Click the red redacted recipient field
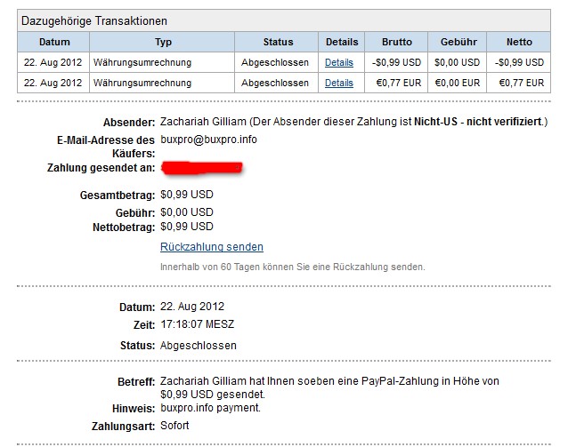Viewport: 568px width, 447px height. point(202,167)
